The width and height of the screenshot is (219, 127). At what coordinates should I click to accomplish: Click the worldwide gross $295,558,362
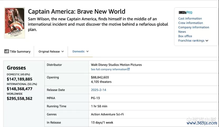(x=19, y=99)
